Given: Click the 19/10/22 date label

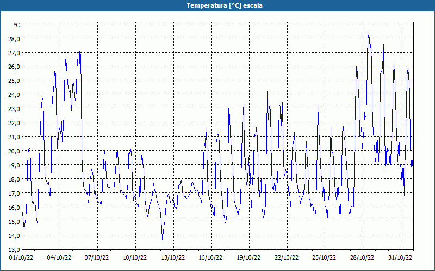Looking at the screenshot, I should pos(248,258).
